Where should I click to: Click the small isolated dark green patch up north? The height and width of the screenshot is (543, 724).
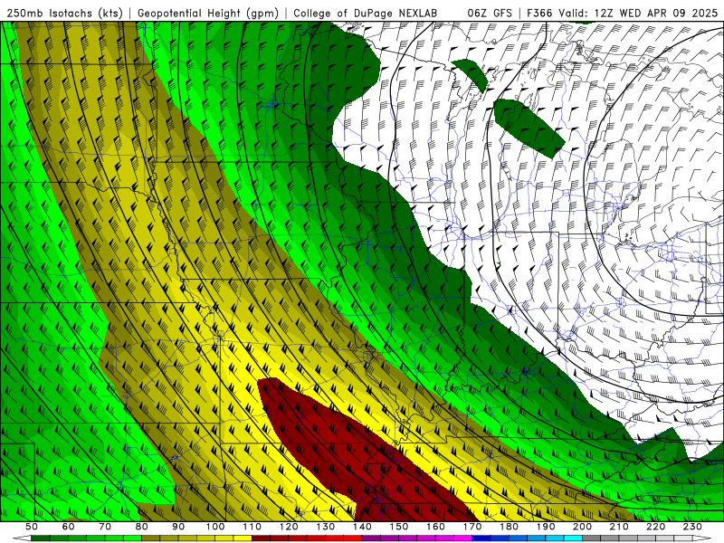coord(471,74)
